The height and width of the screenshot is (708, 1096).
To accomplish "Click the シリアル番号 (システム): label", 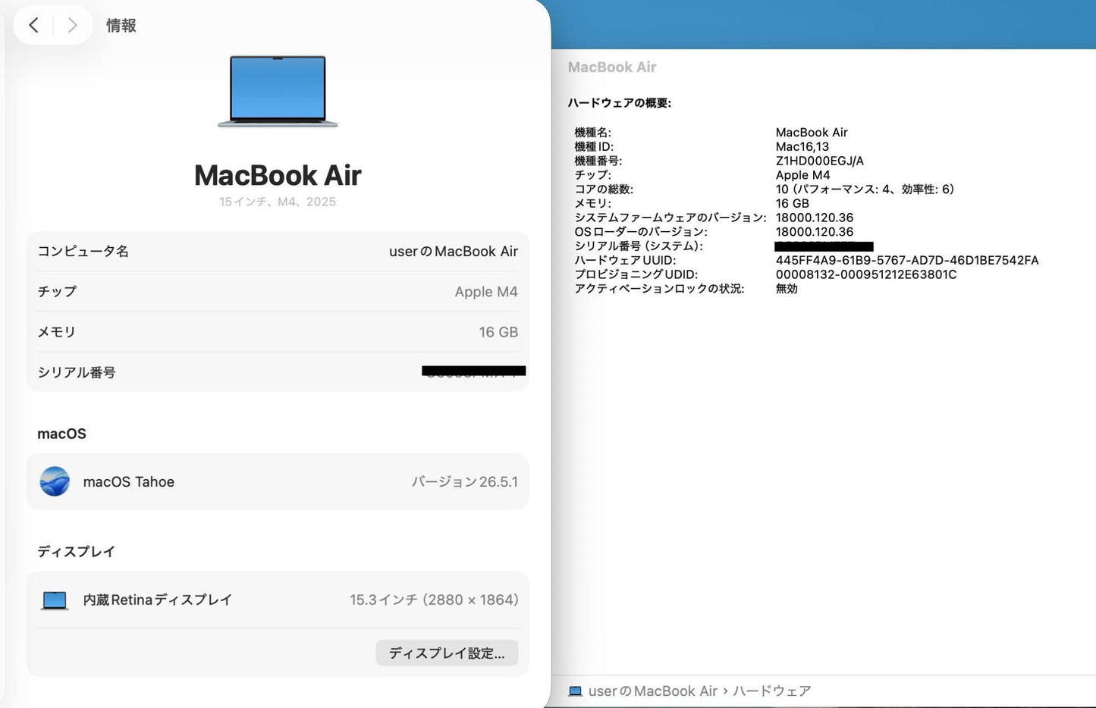I will pos(639,246).
